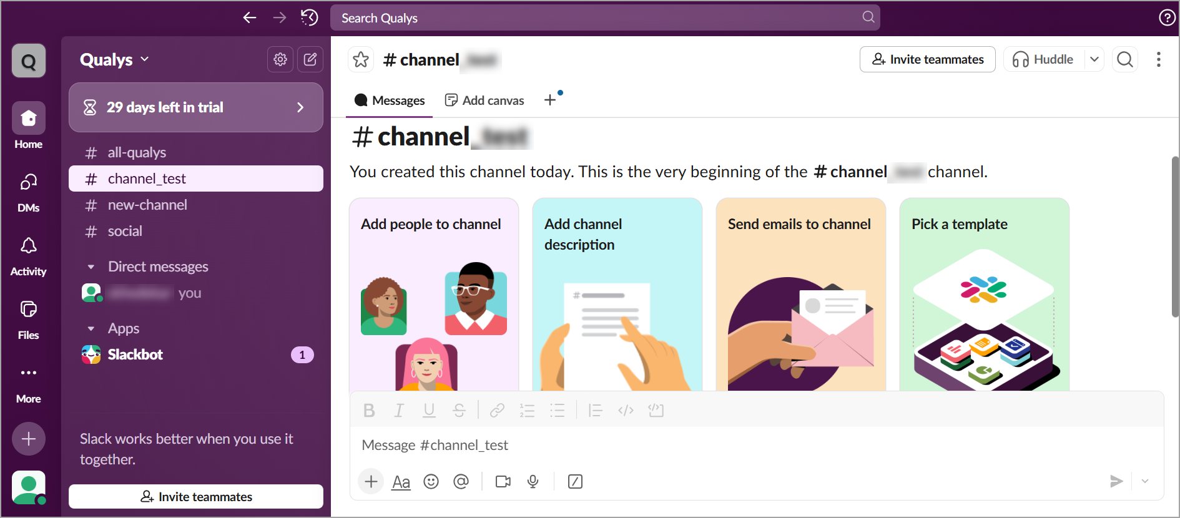The image size is (1180, 518).
Task: Open your own direct message
Action: 196,293
